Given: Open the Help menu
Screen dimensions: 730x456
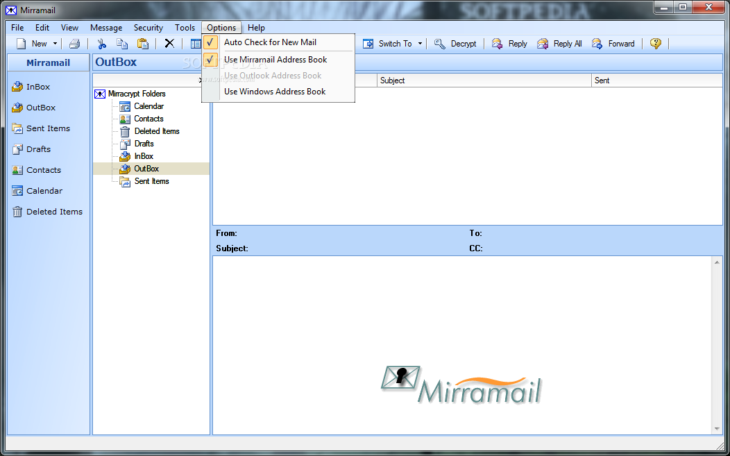Looking at the screenshot, I should [256, 28].
